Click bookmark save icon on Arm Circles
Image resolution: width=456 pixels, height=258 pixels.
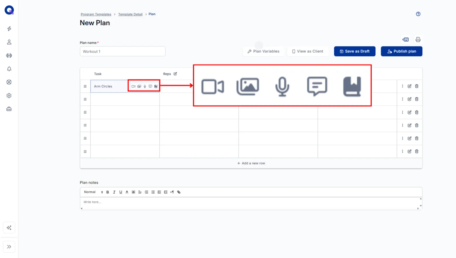click(x=156, y=86)
